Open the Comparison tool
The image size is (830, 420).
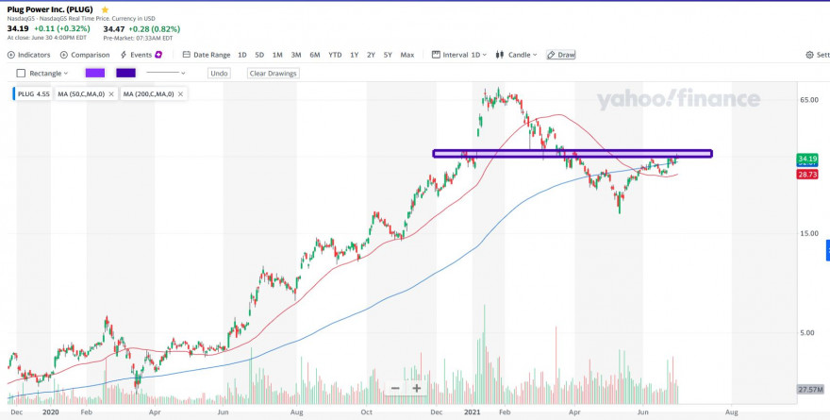[85, 55]
